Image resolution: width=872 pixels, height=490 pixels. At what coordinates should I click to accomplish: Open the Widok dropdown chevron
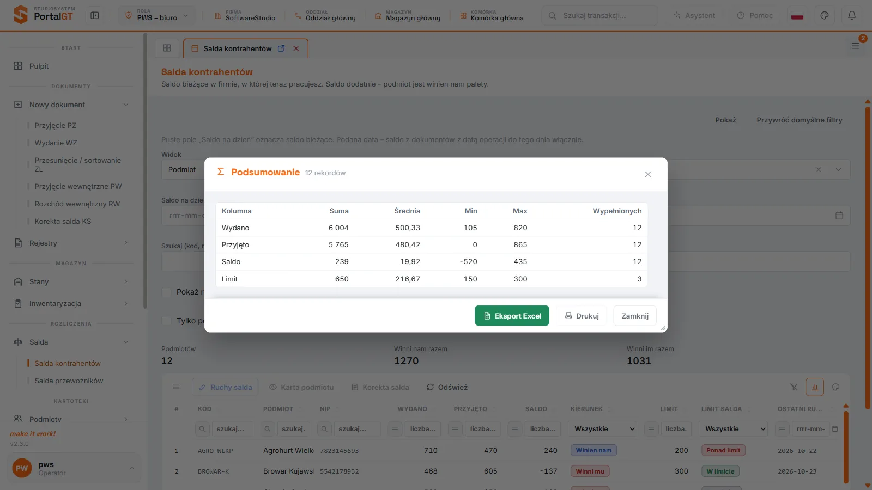pyautogui.click(x=838, y=169)
